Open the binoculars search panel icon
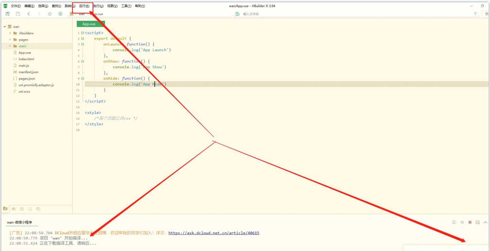 [14, 209]
